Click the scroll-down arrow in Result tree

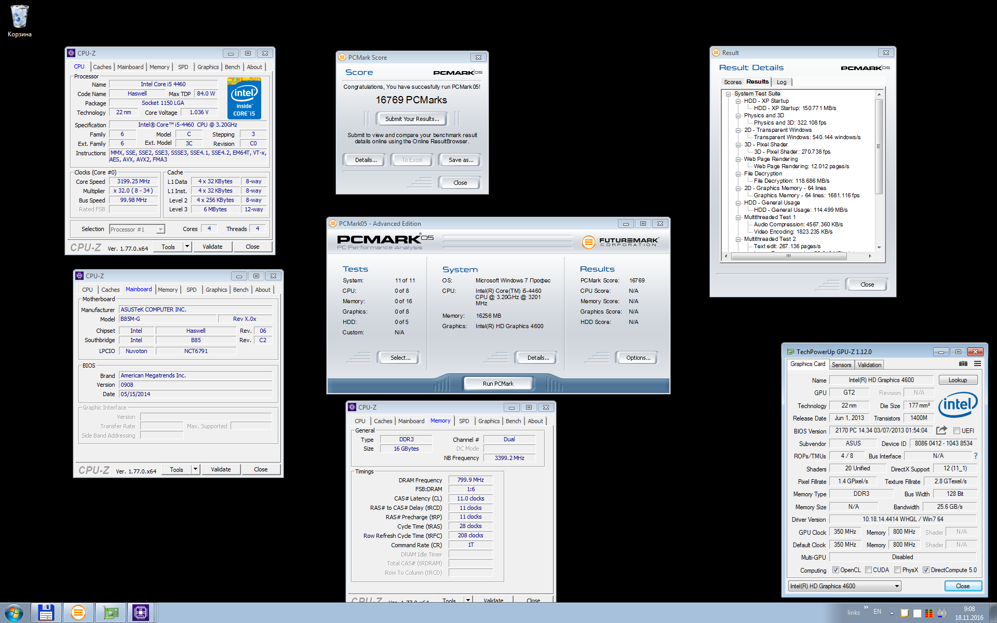tap(879, 247)
